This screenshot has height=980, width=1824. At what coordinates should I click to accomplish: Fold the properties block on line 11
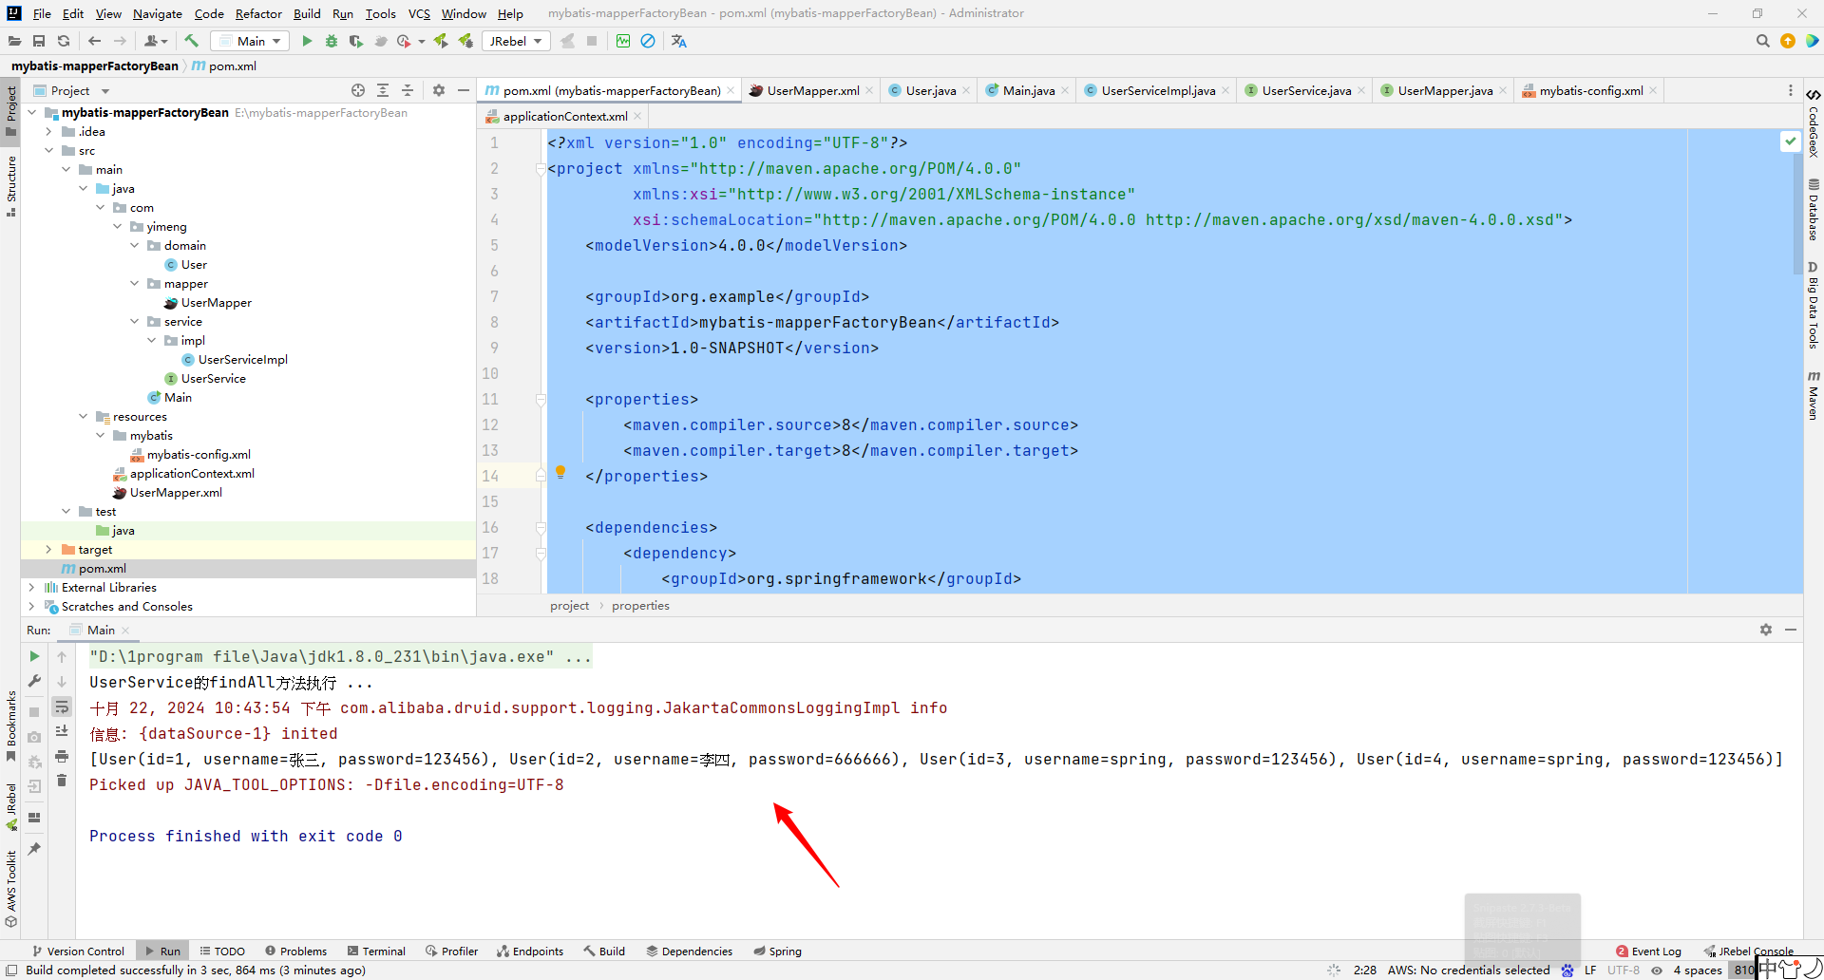541,400
